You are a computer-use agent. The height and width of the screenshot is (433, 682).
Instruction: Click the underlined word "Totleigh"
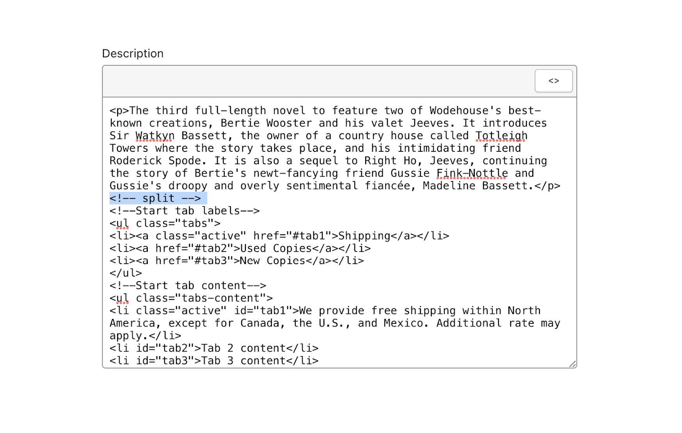501,136
